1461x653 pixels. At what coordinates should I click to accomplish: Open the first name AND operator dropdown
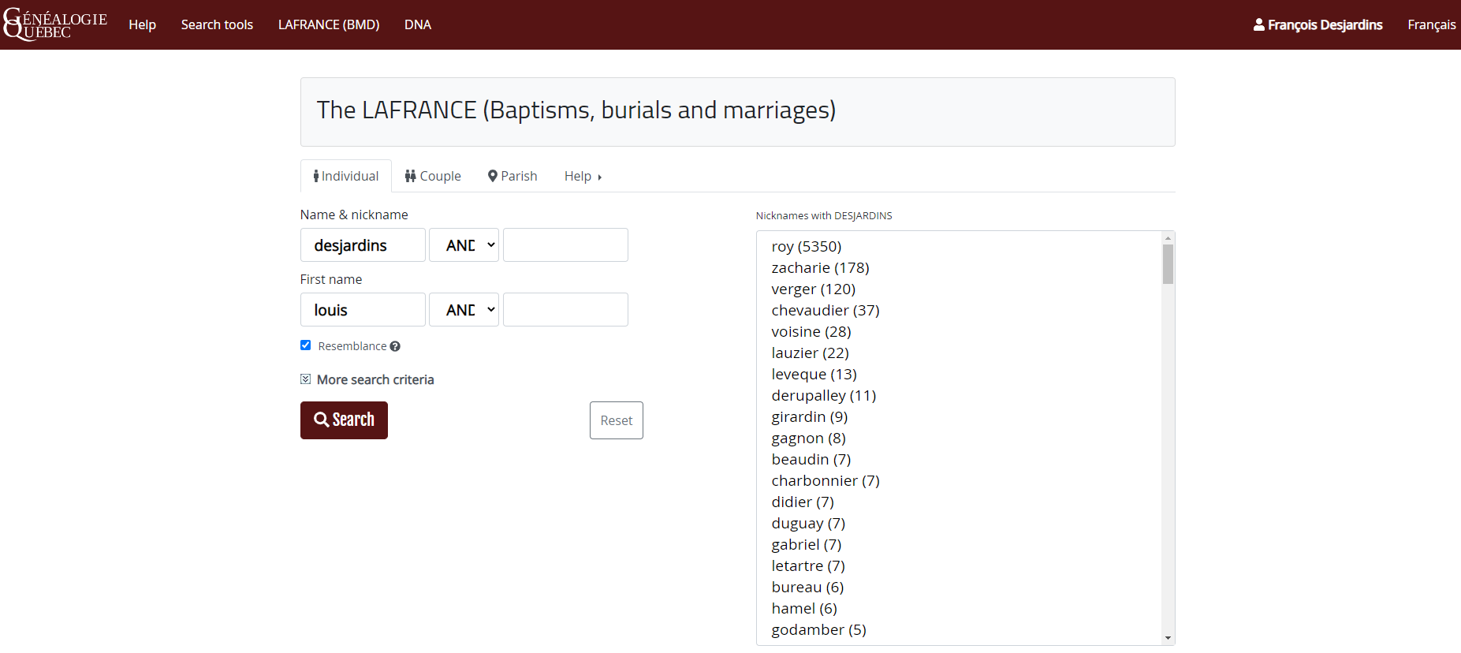(464, 310)
